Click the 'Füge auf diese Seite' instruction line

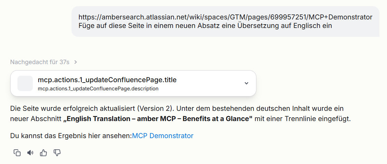coord(205,26)
